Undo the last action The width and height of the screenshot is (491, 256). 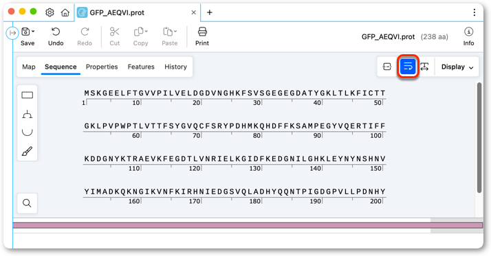click(x=56, y=36)
